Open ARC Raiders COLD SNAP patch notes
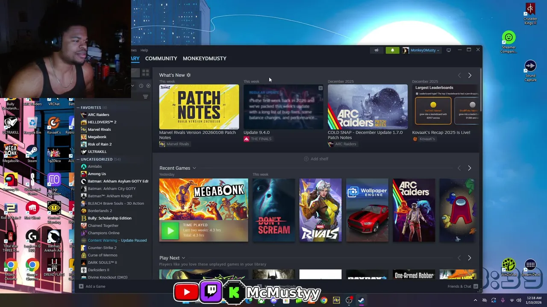 (x=368, y=107)
